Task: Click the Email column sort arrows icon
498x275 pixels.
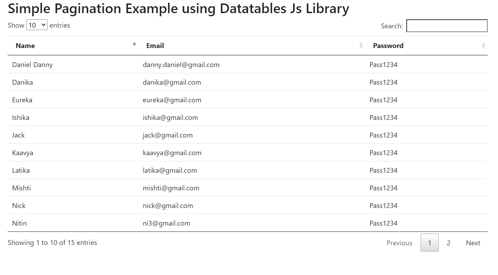Action: 361,45
